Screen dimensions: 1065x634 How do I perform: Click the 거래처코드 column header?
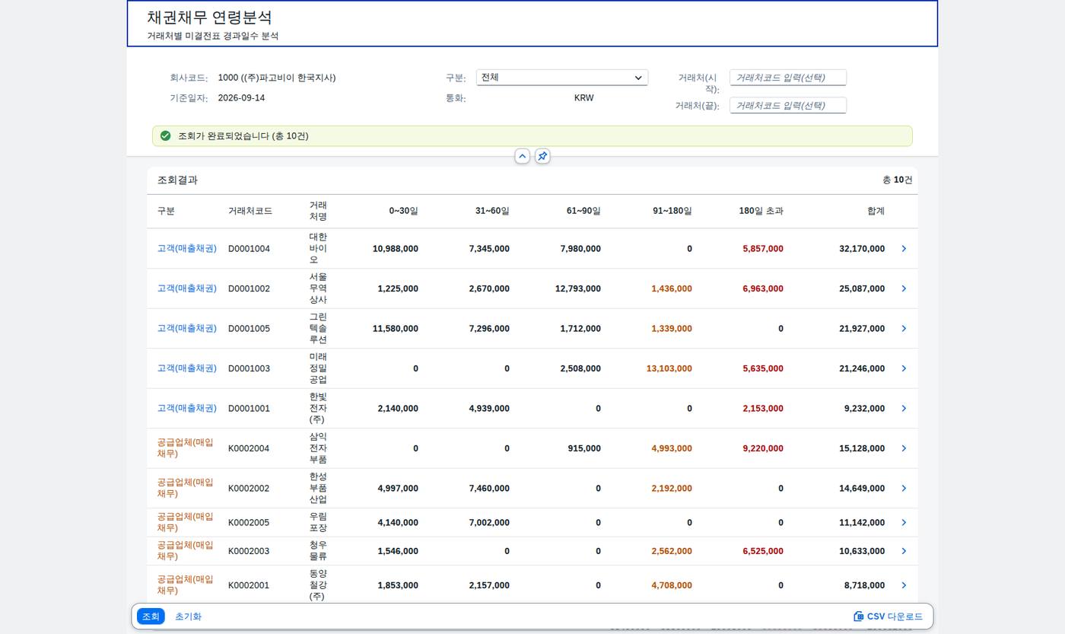coord(250,211)
